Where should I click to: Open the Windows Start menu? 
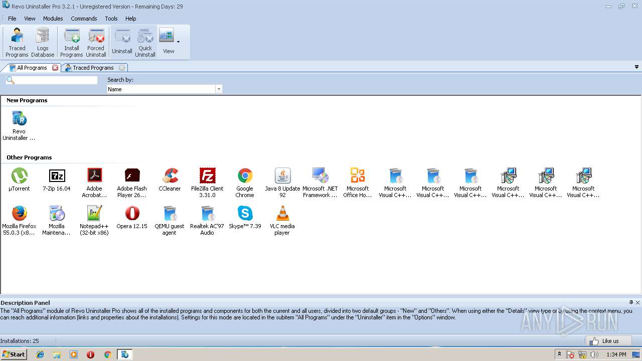(14, 354)
